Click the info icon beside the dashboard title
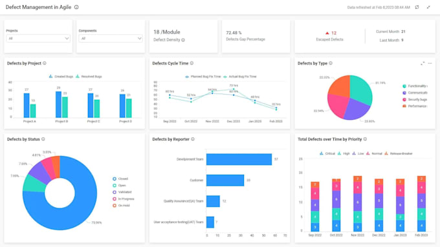 pyautogui.click(x=76, y=7)
